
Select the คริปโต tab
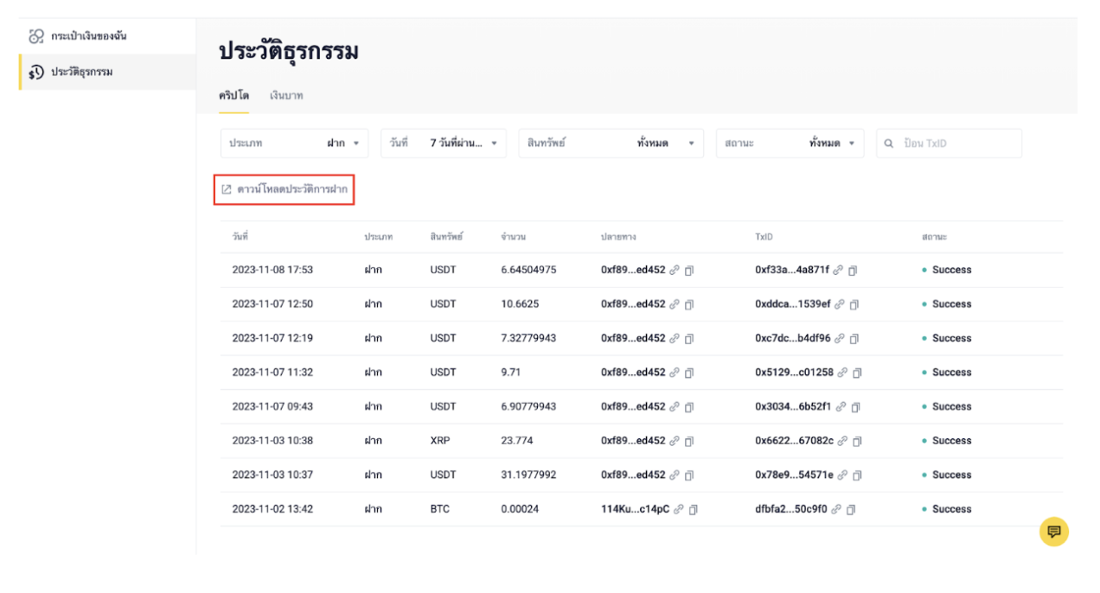[233, 96]
